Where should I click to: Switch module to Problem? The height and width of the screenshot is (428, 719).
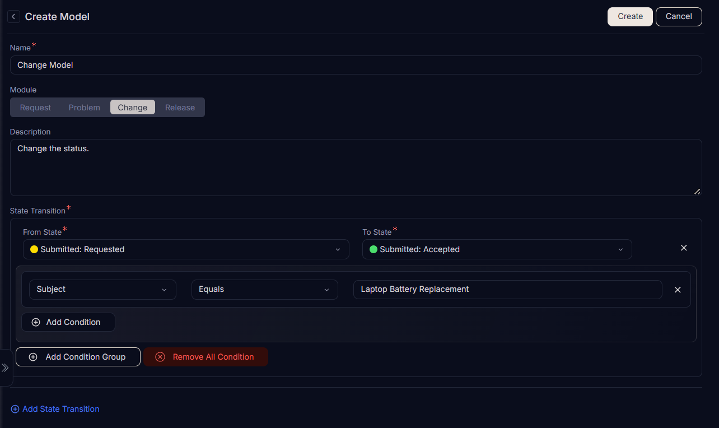tap(85, 108)
